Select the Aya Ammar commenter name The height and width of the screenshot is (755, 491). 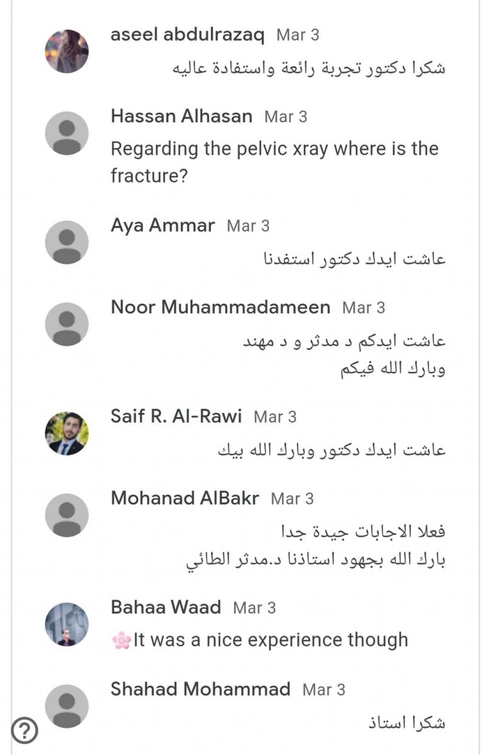click(163, 225)
